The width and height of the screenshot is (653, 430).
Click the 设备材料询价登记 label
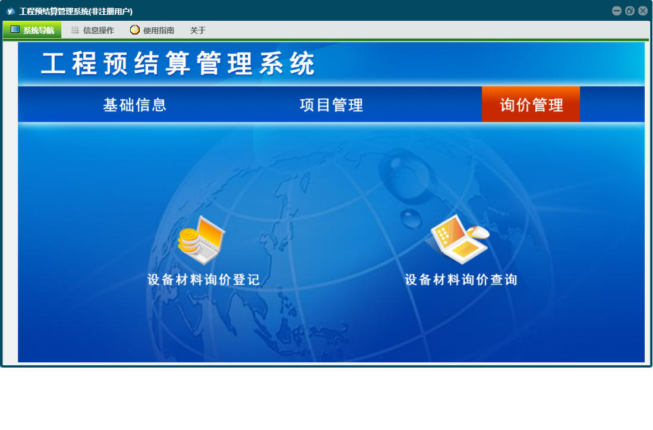coord(204,280)
